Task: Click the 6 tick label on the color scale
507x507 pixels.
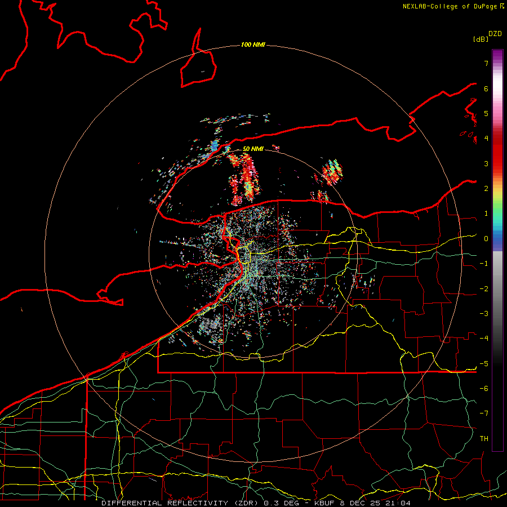Action: (x=486, y=88)
